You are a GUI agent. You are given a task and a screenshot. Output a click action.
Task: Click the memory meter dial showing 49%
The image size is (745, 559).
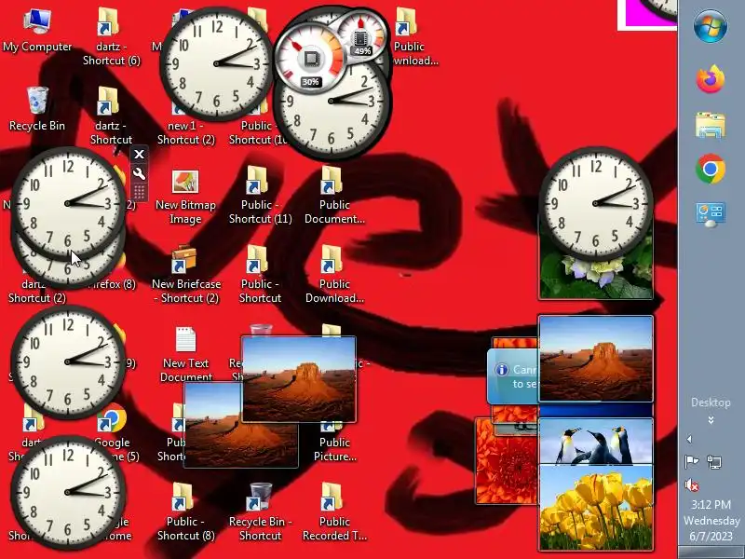[361, 37]
